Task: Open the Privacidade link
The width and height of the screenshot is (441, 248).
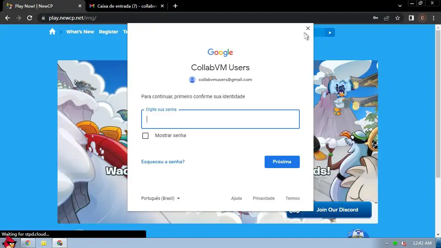Action: (264, 198)
